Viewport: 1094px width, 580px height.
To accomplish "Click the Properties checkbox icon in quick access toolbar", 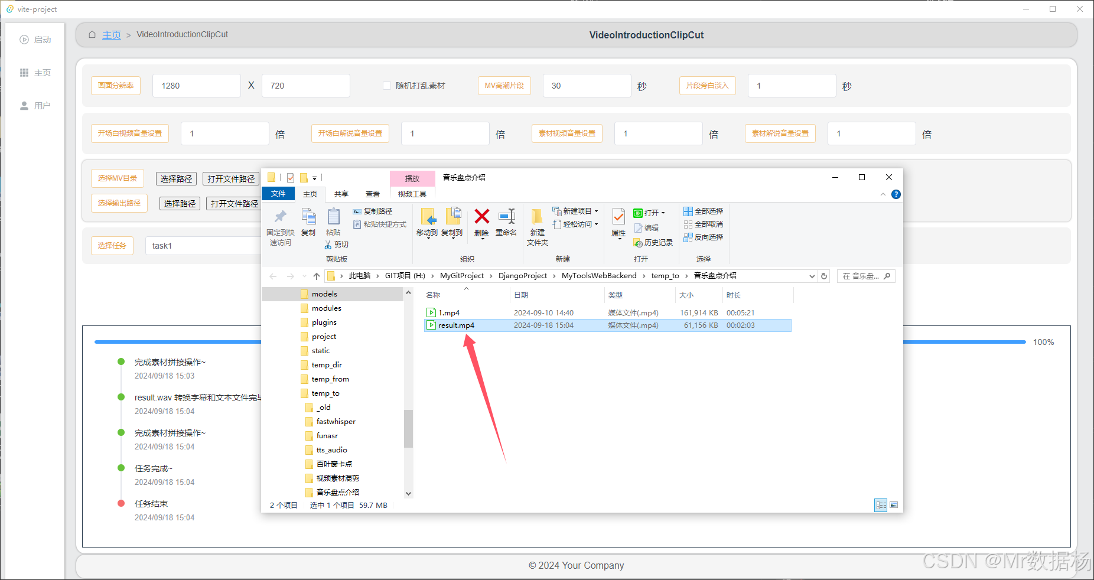I will (x=291, y=178).
